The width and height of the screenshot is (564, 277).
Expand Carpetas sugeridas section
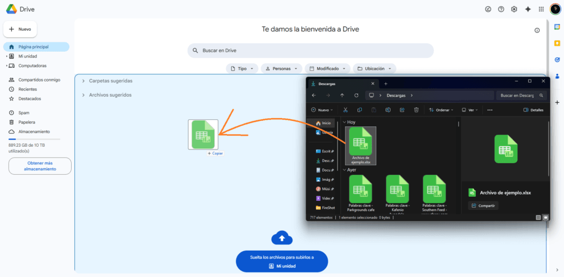point(84,81)
